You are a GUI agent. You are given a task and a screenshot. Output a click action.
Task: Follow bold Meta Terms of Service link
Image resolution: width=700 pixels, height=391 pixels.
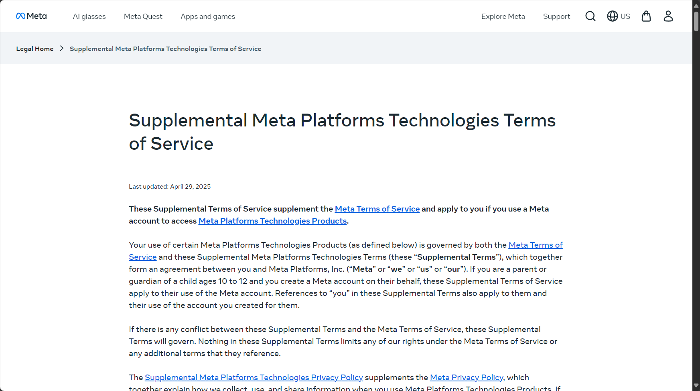(377, 209)
